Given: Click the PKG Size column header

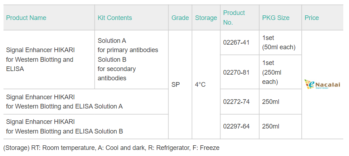Looking at the screenshot, I should (276, 18).
